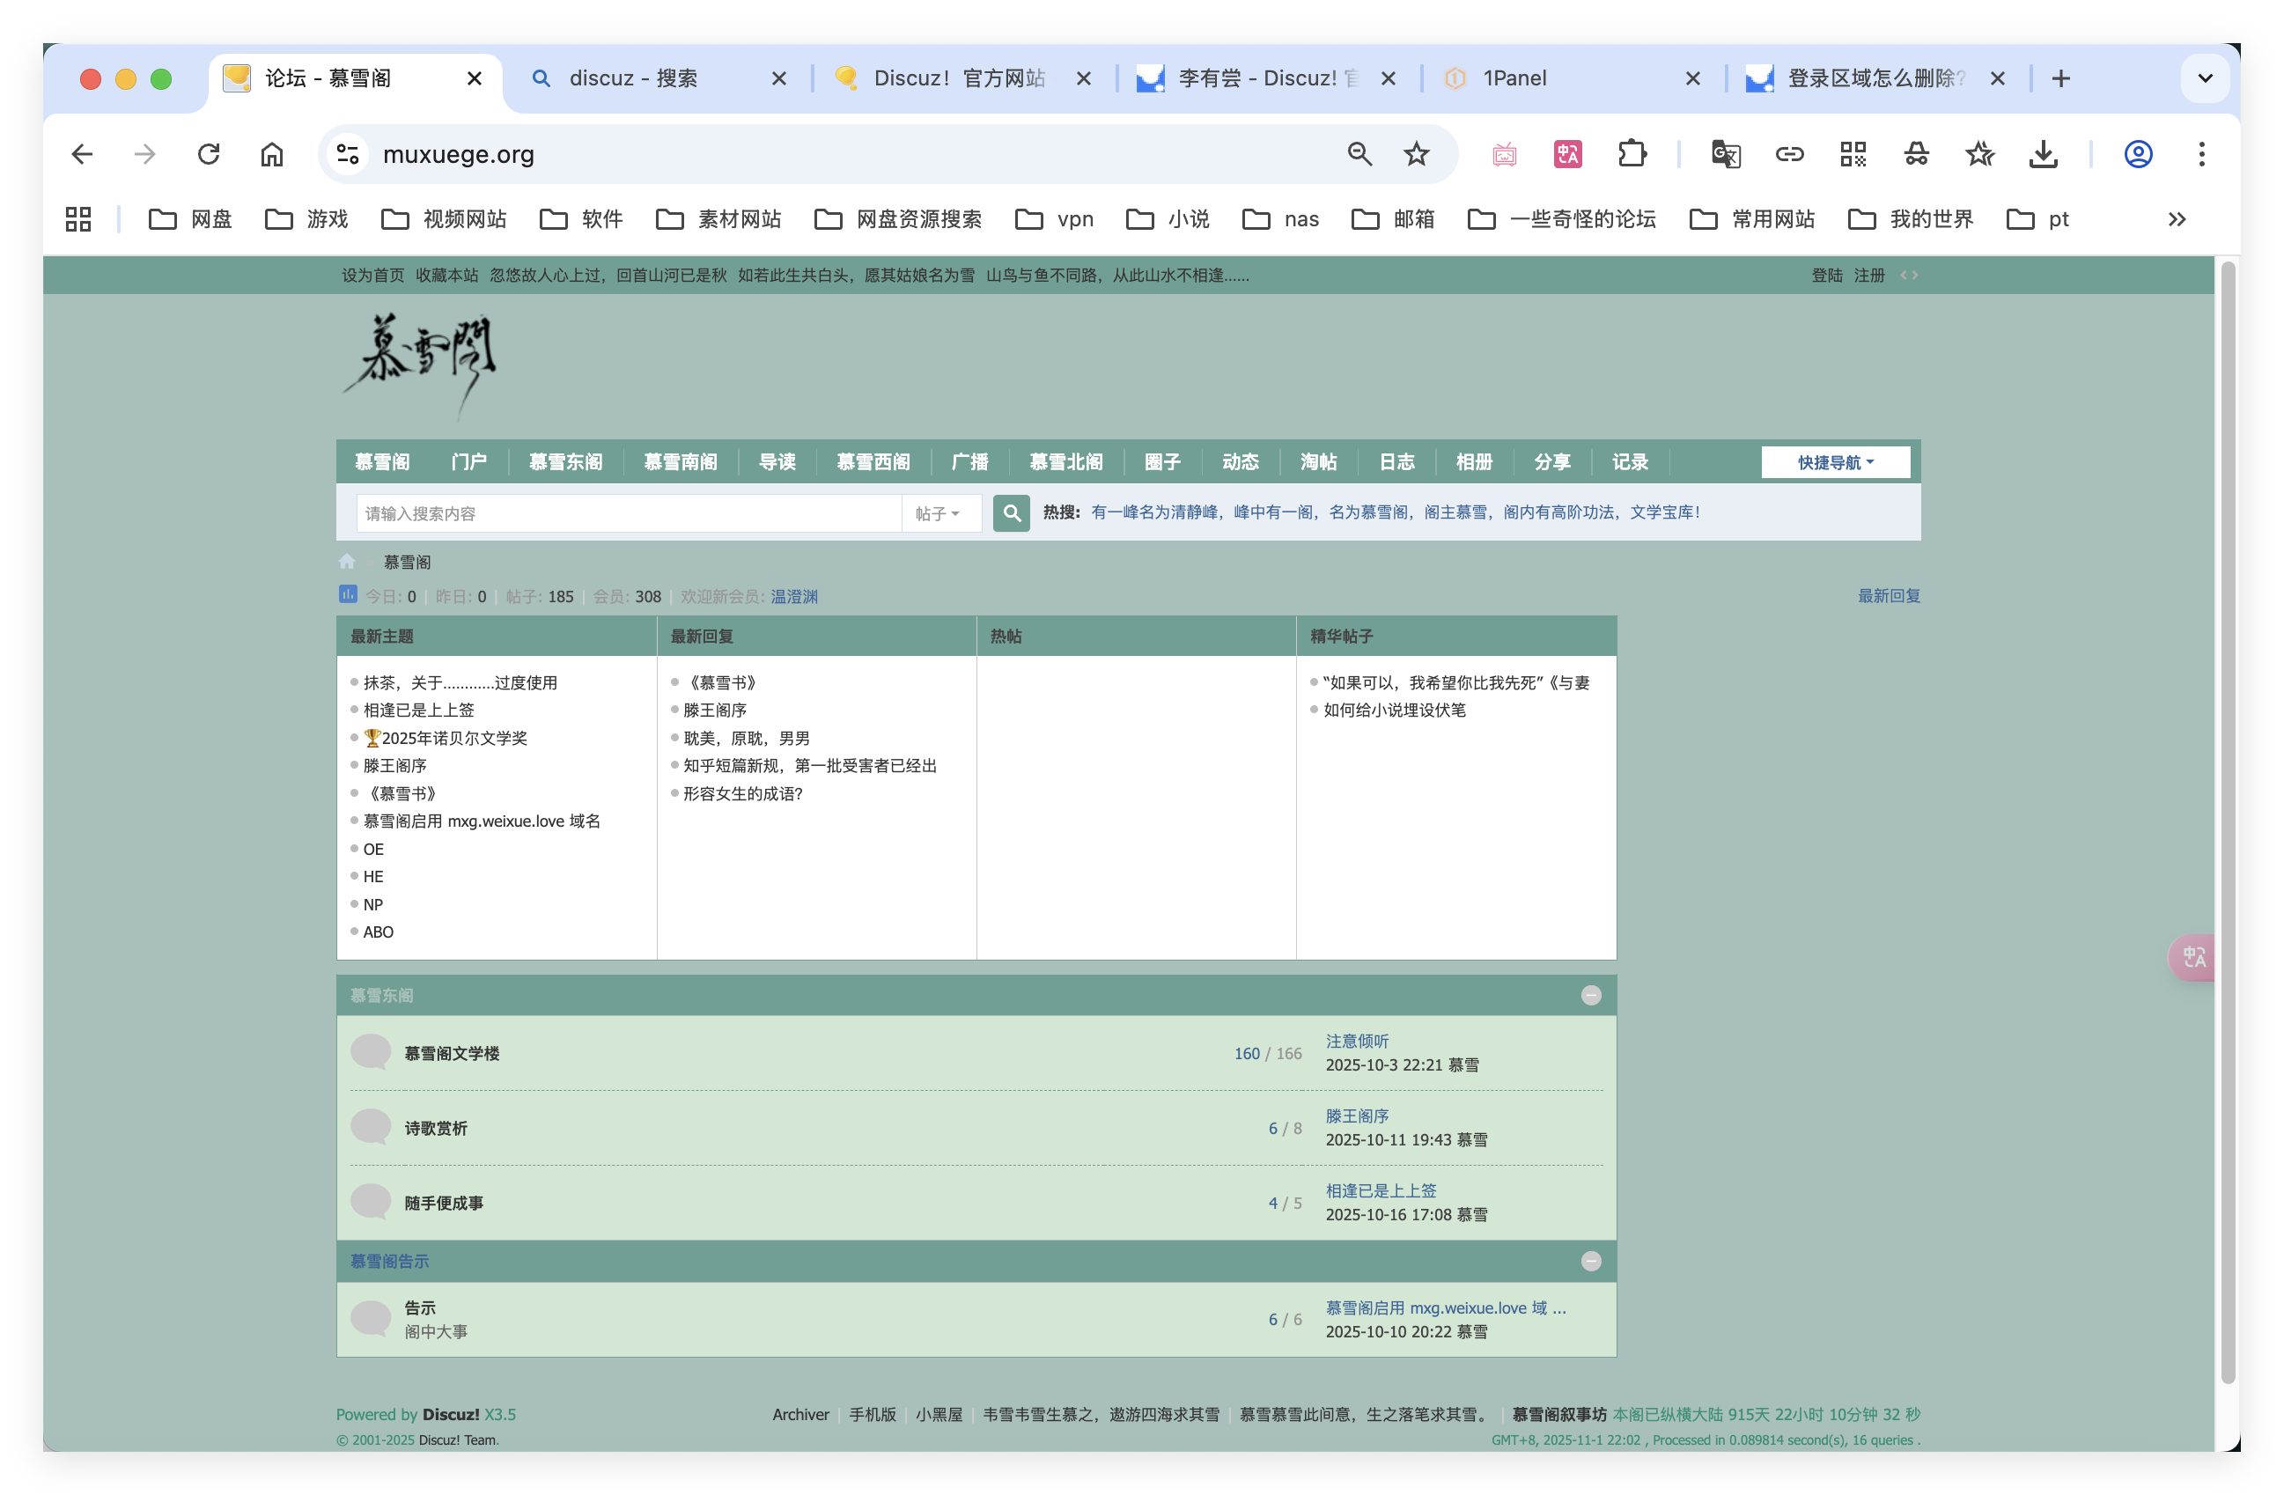This screenshot has width=2284, height=1495.
Task: Open the browser extensions puzzle icon
Action: point(1632,154)
